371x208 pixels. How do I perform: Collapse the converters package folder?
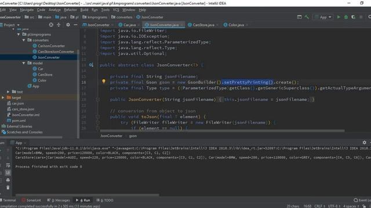[x=24, y=40]
